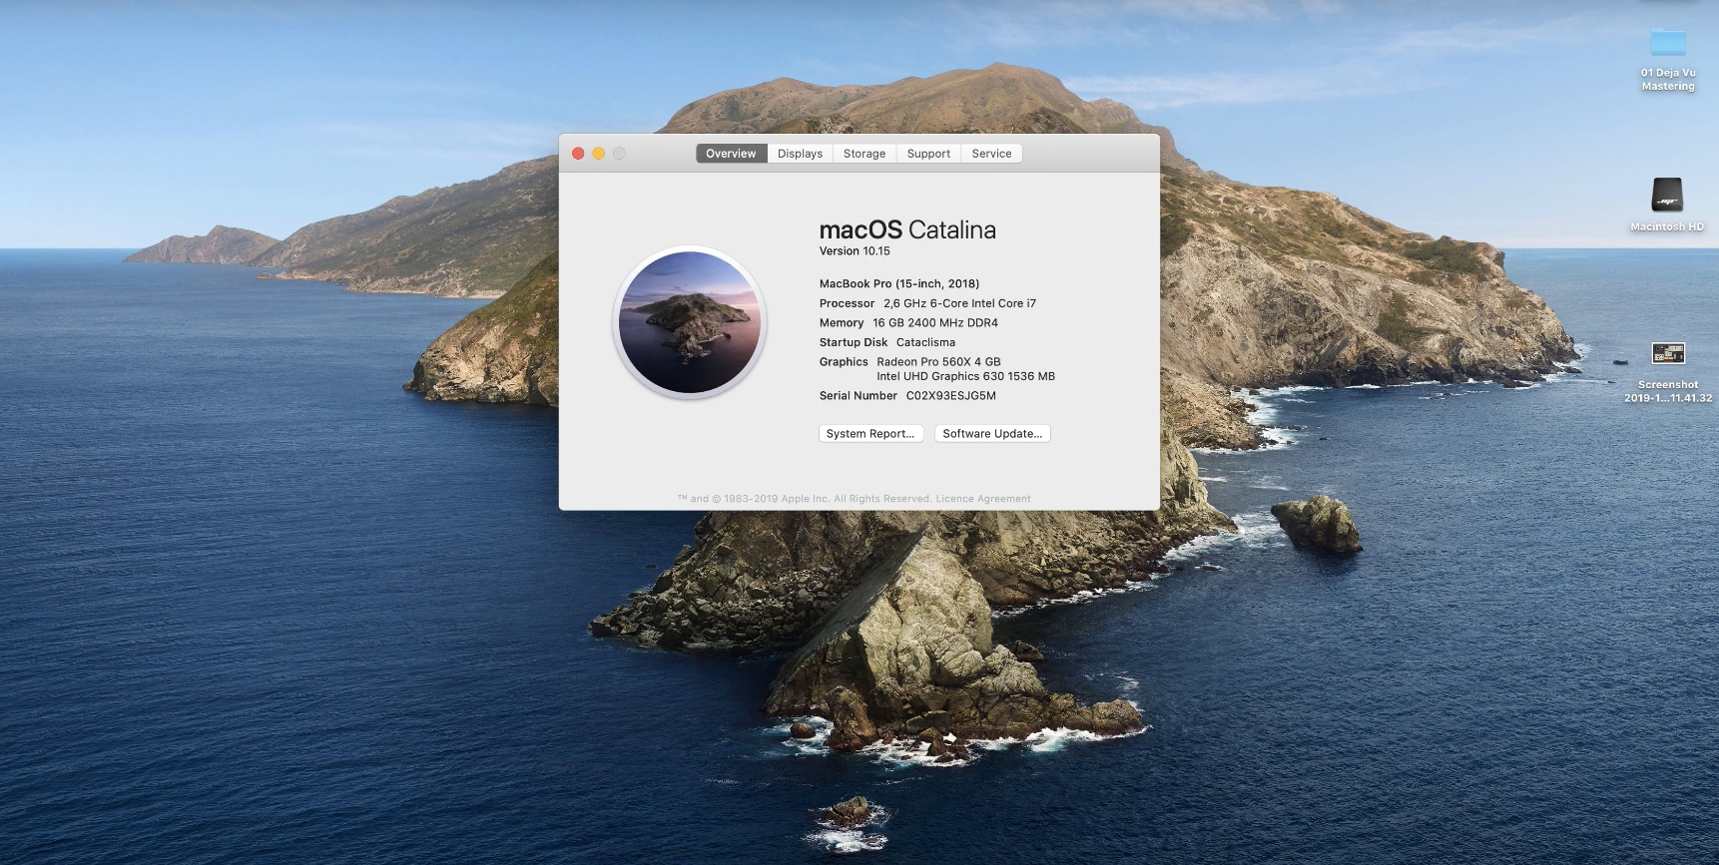Click the serial number C02X93ESJG5M text

(x=950, y=396)
